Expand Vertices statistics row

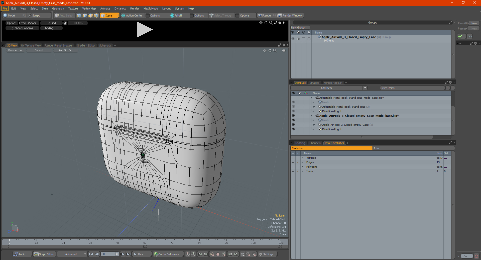pyautogui.click(x=302, y=158)
